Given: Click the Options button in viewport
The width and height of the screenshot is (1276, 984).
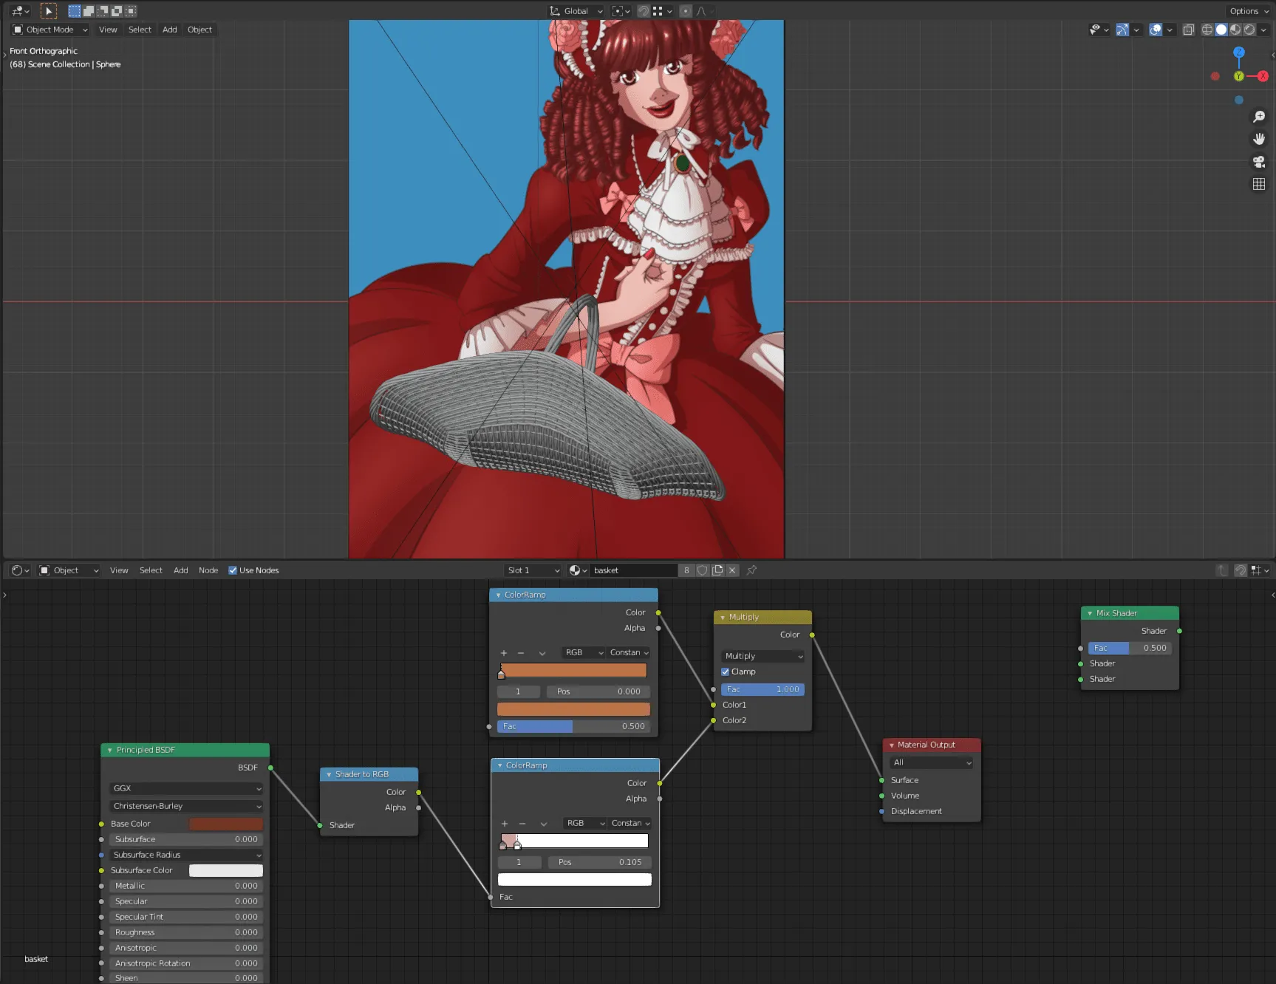Looking at the screenshot, I should [1244, 11].
